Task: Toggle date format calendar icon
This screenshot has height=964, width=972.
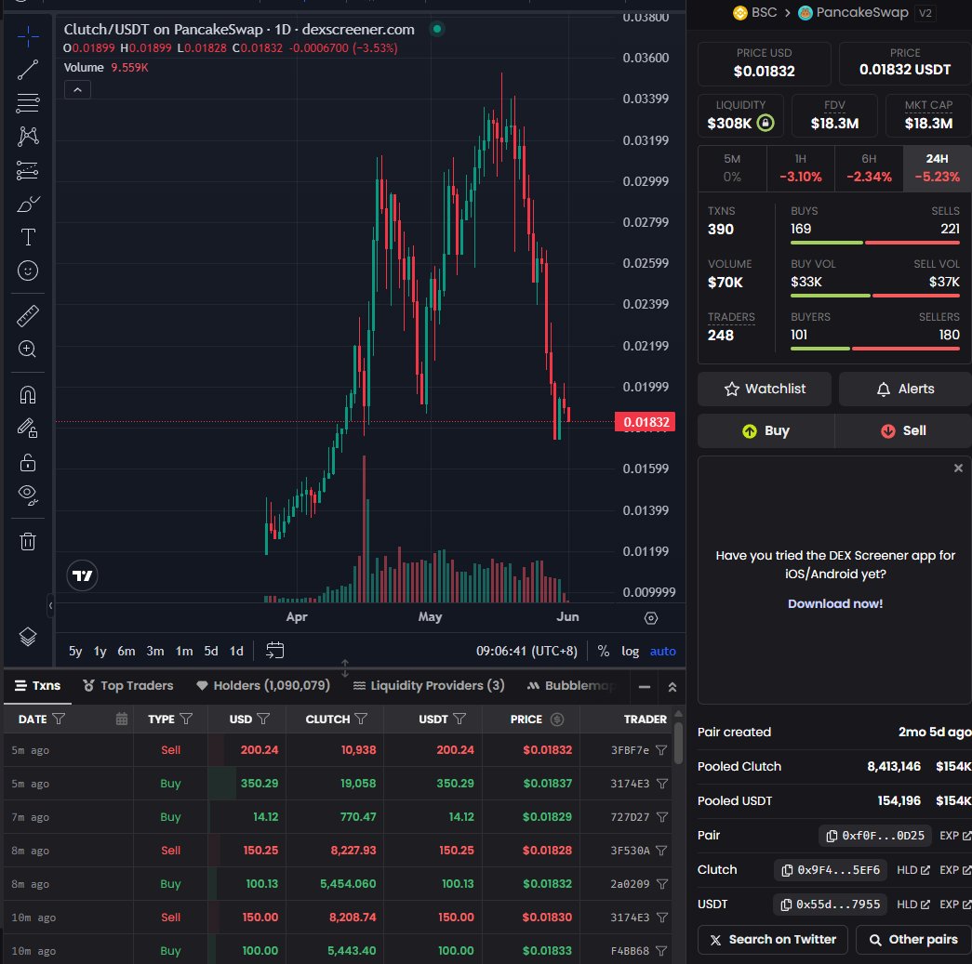Action: click(122, 719)
